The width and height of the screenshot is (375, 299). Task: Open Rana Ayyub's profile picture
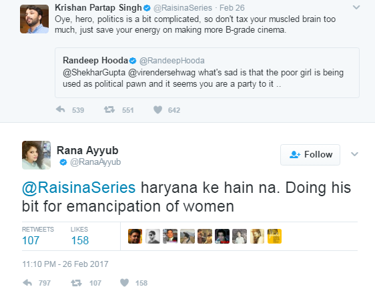click(36, 155)
